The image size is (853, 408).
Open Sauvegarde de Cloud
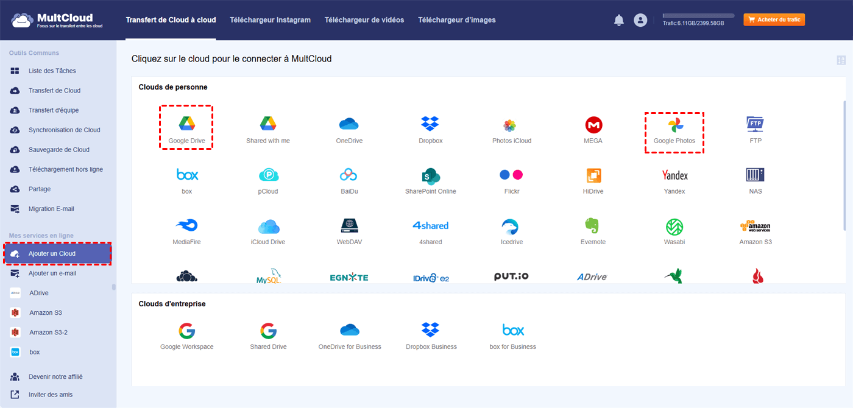click(x=58, y=150)
